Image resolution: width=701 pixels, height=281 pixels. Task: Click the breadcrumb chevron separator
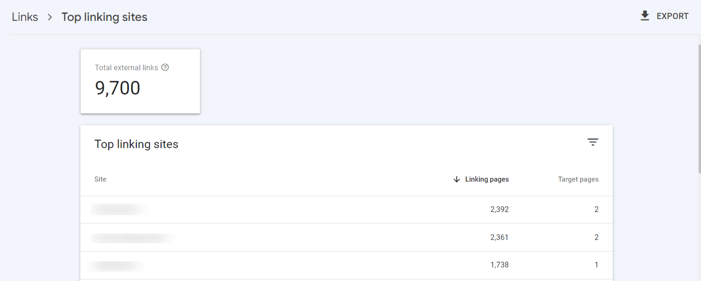pos(50,17)
